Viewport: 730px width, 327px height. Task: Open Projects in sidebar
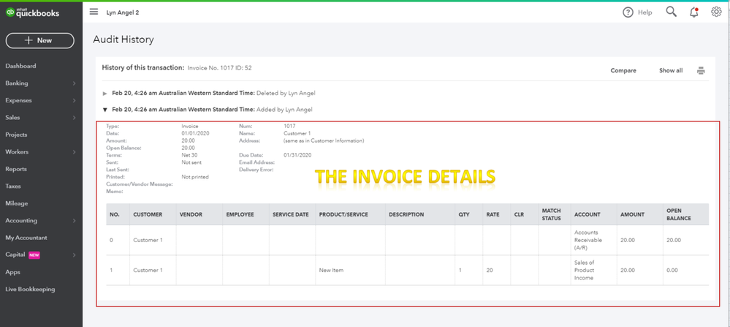[x=16, y=135]
